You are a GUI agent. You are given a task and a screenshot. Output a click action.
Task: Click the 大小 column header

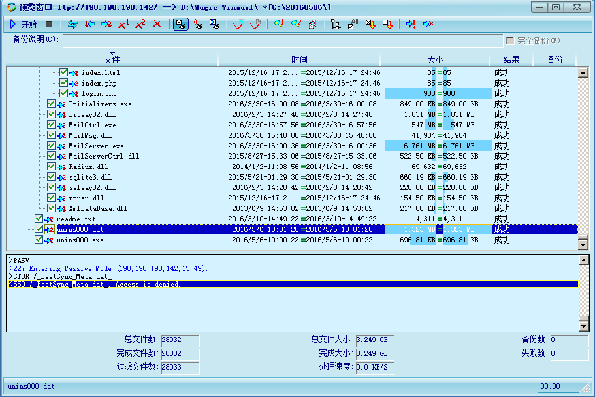point(434,59)
